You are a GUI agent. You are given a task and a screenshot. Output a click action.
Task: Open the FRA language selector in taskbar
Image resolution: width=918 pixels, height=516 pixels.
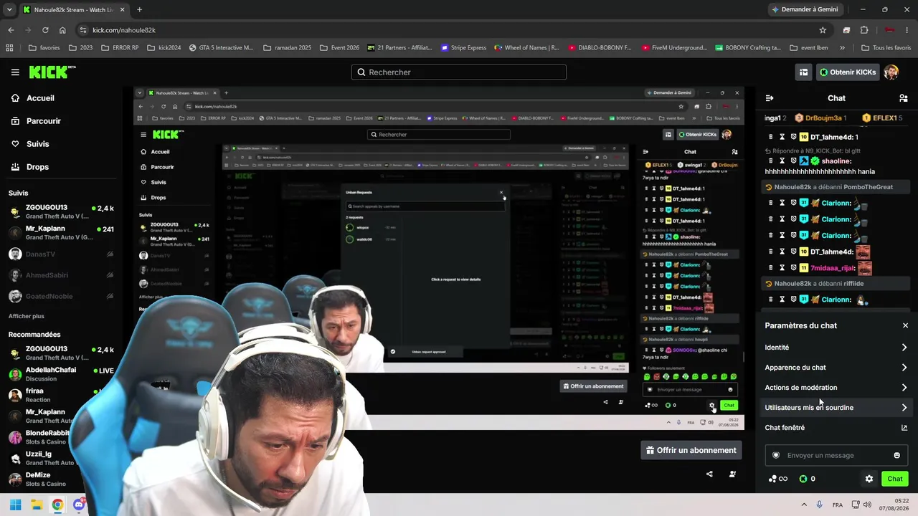[838, 505]
